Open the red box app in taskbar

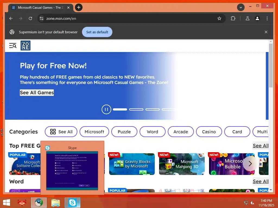[22, 203]
